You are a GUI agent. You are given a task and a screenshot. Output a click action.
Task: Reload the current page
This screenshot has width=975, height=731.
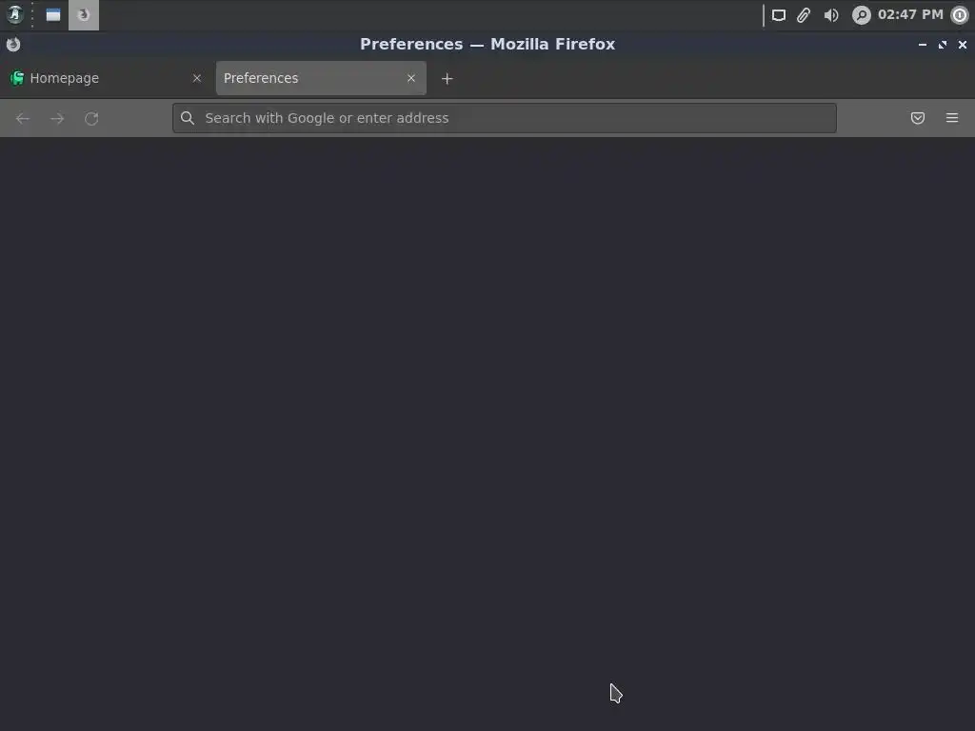(x=91, y=118)
